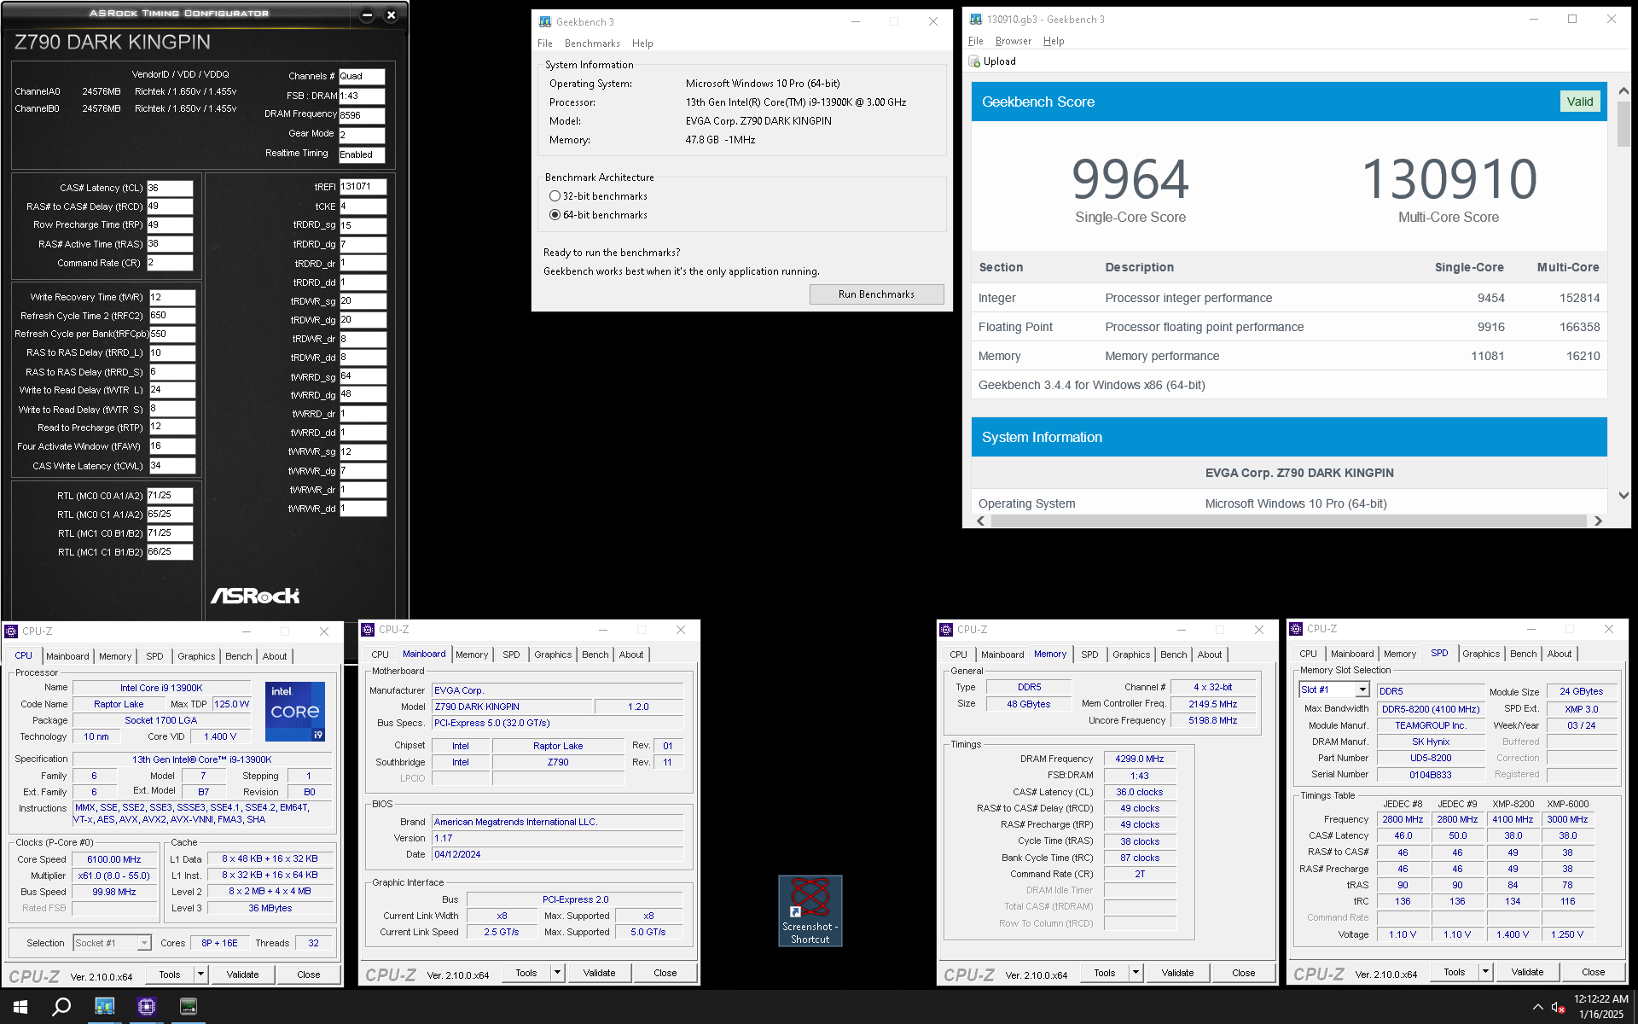Click CPU-Z title icon in Memory window
Viewport: 1638px width, 1024px height.
[x=946, y=630]
